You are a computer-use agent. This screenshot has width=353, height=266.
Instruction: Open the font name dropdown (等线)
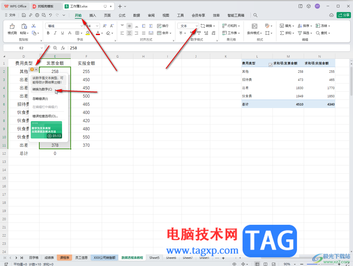point(82,26)
